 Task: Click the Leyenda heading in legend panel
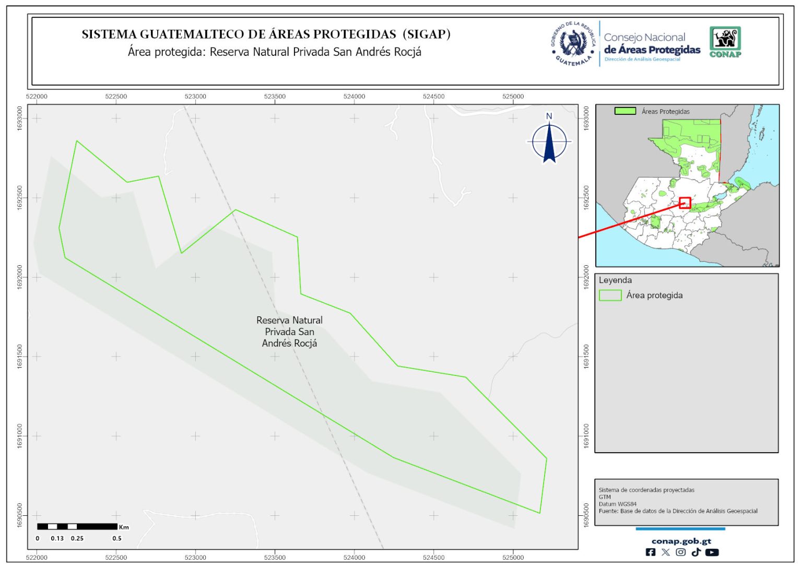(615, 280)
